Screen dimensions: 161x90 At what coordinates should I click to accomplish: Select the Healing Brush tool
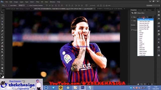click(2, 31)
